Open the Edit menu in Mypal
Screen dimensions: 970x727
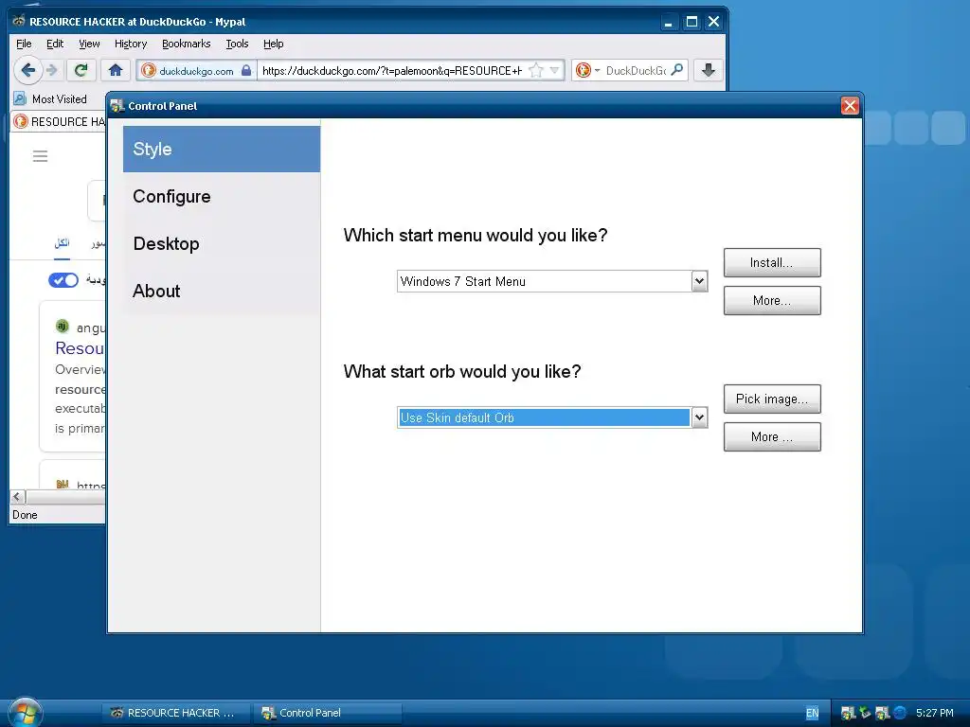55,44
